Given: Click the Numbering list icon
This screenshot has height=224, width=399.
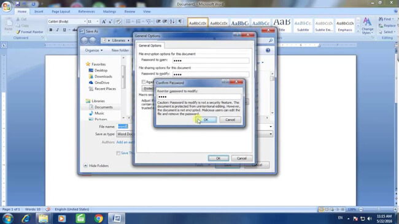Looking at the screenshot, I should pos(138,21).
